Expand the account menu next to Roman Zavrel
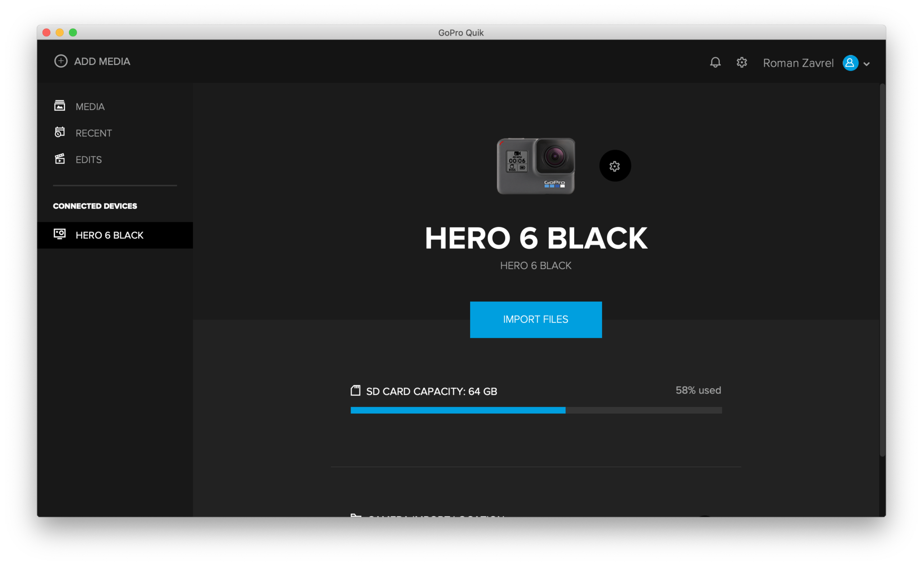This screenshot has width=923, height=566. click(866, 64)
